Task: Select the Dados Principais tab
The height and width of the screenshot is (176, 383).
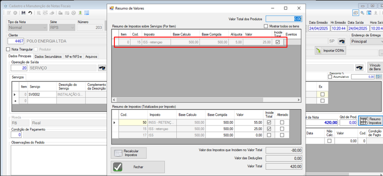Action: 20,56
